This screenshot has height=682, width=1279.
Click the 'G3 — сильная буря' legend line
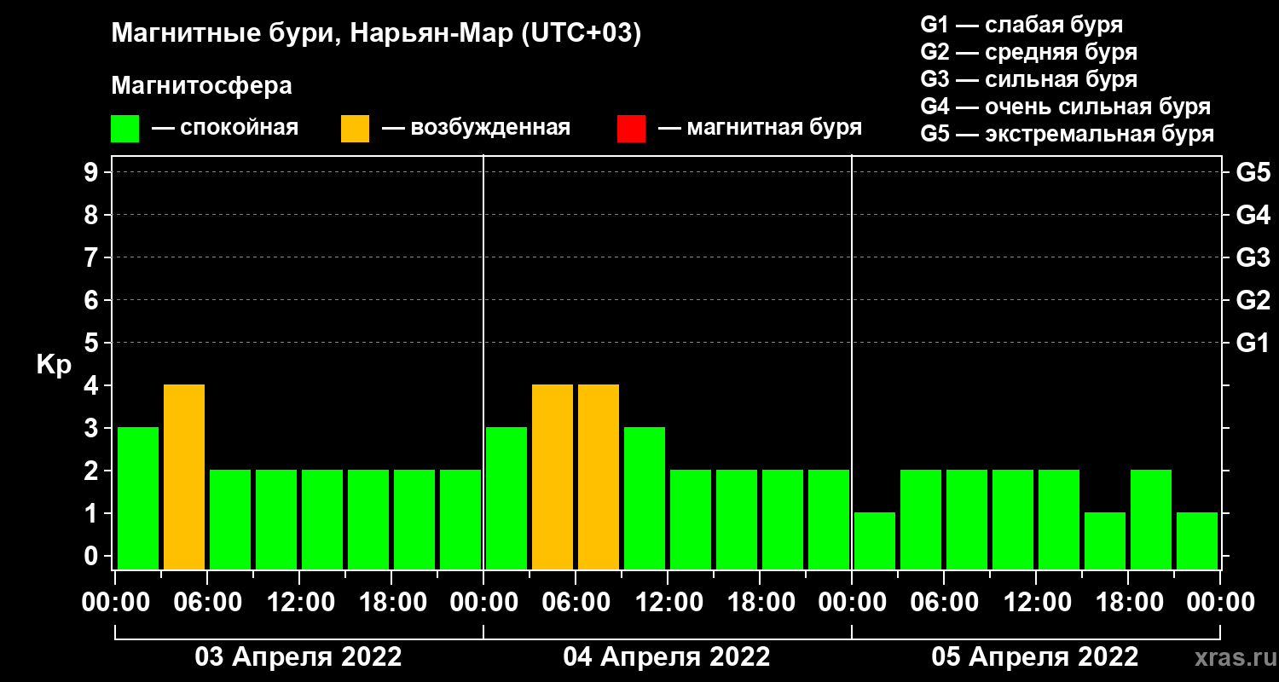click(x=1029, y=79)
